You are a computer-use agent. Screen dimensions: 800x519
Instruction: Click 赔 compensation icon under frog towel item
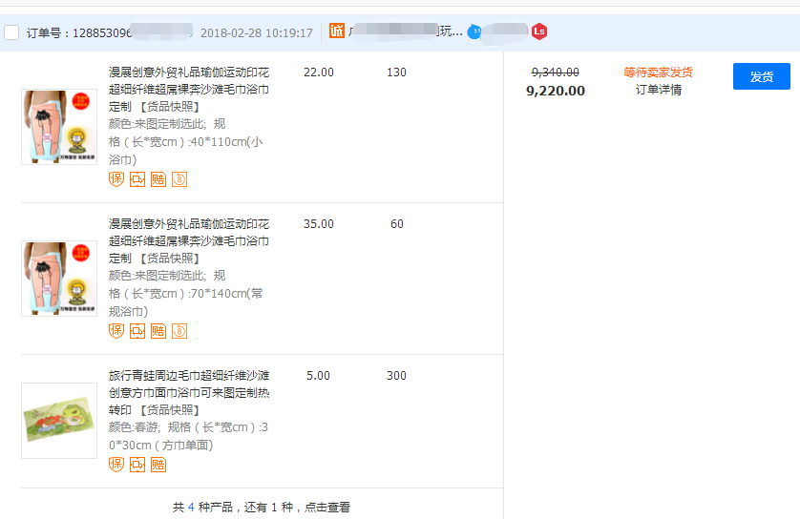click(x=158, y=465)
